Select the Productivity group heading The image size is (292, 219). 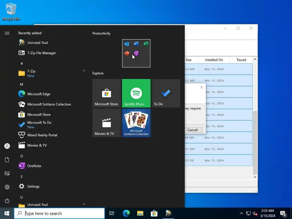101,33
